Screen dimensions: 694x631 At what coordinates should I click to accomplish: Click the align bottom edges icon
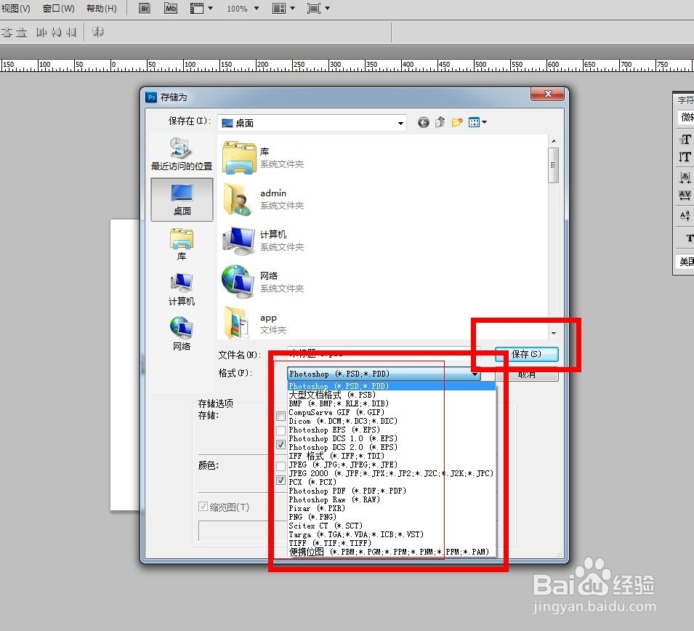click(x=21, y=32)
